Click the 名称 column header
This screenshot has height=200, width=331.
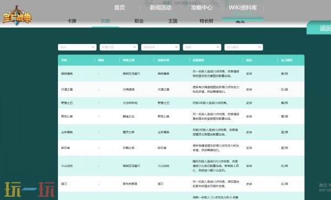64,60
